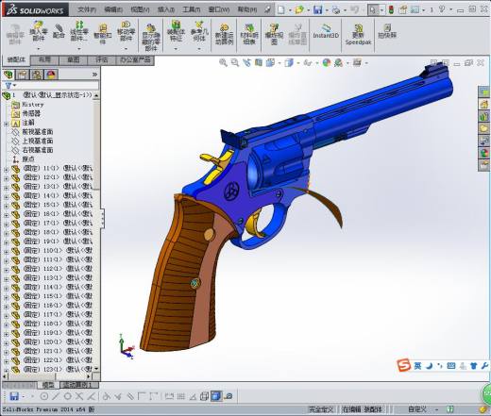Screen dimensions: 491x416
Task: Open Assembly Features (装配体特征) tool
Action: point(176,31)
